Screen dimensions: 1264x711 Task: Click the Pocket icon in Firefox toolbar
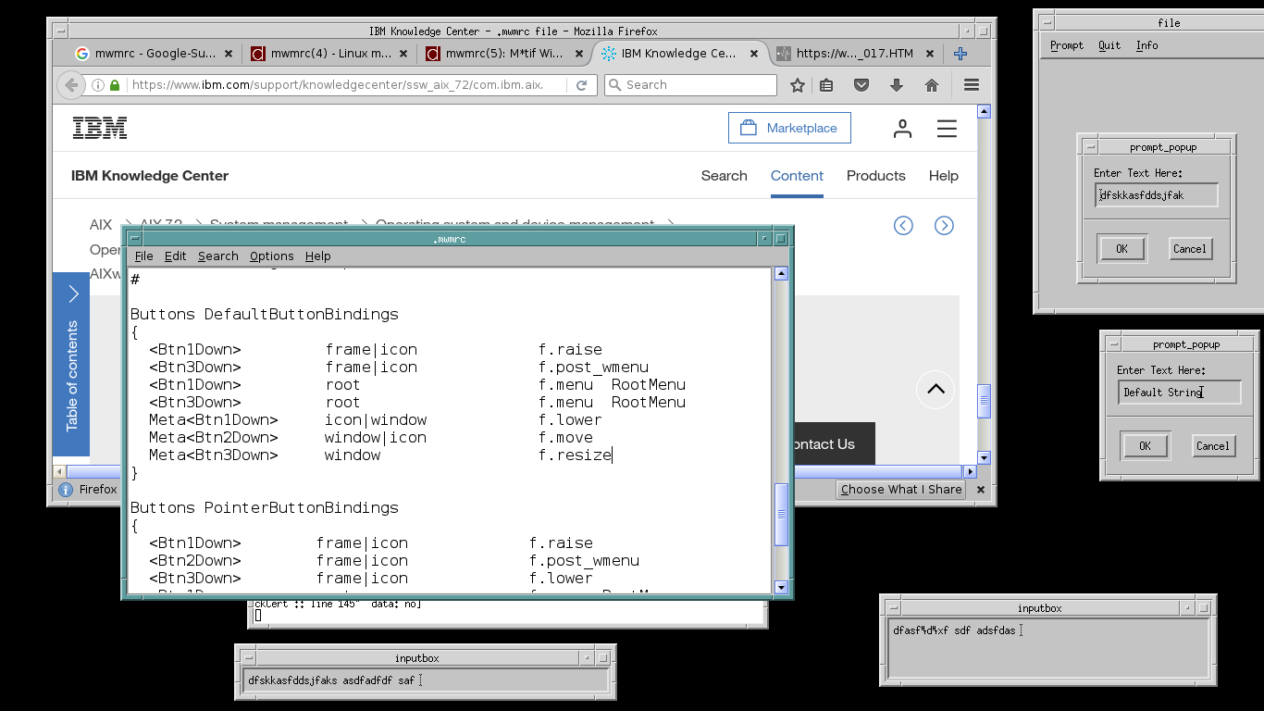click(x=861, y=85)
